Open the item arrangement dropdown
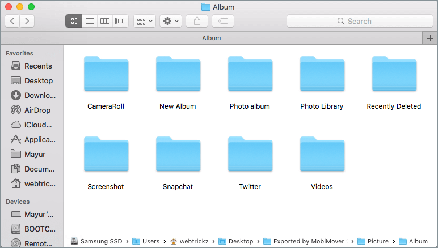 (145, 21)
